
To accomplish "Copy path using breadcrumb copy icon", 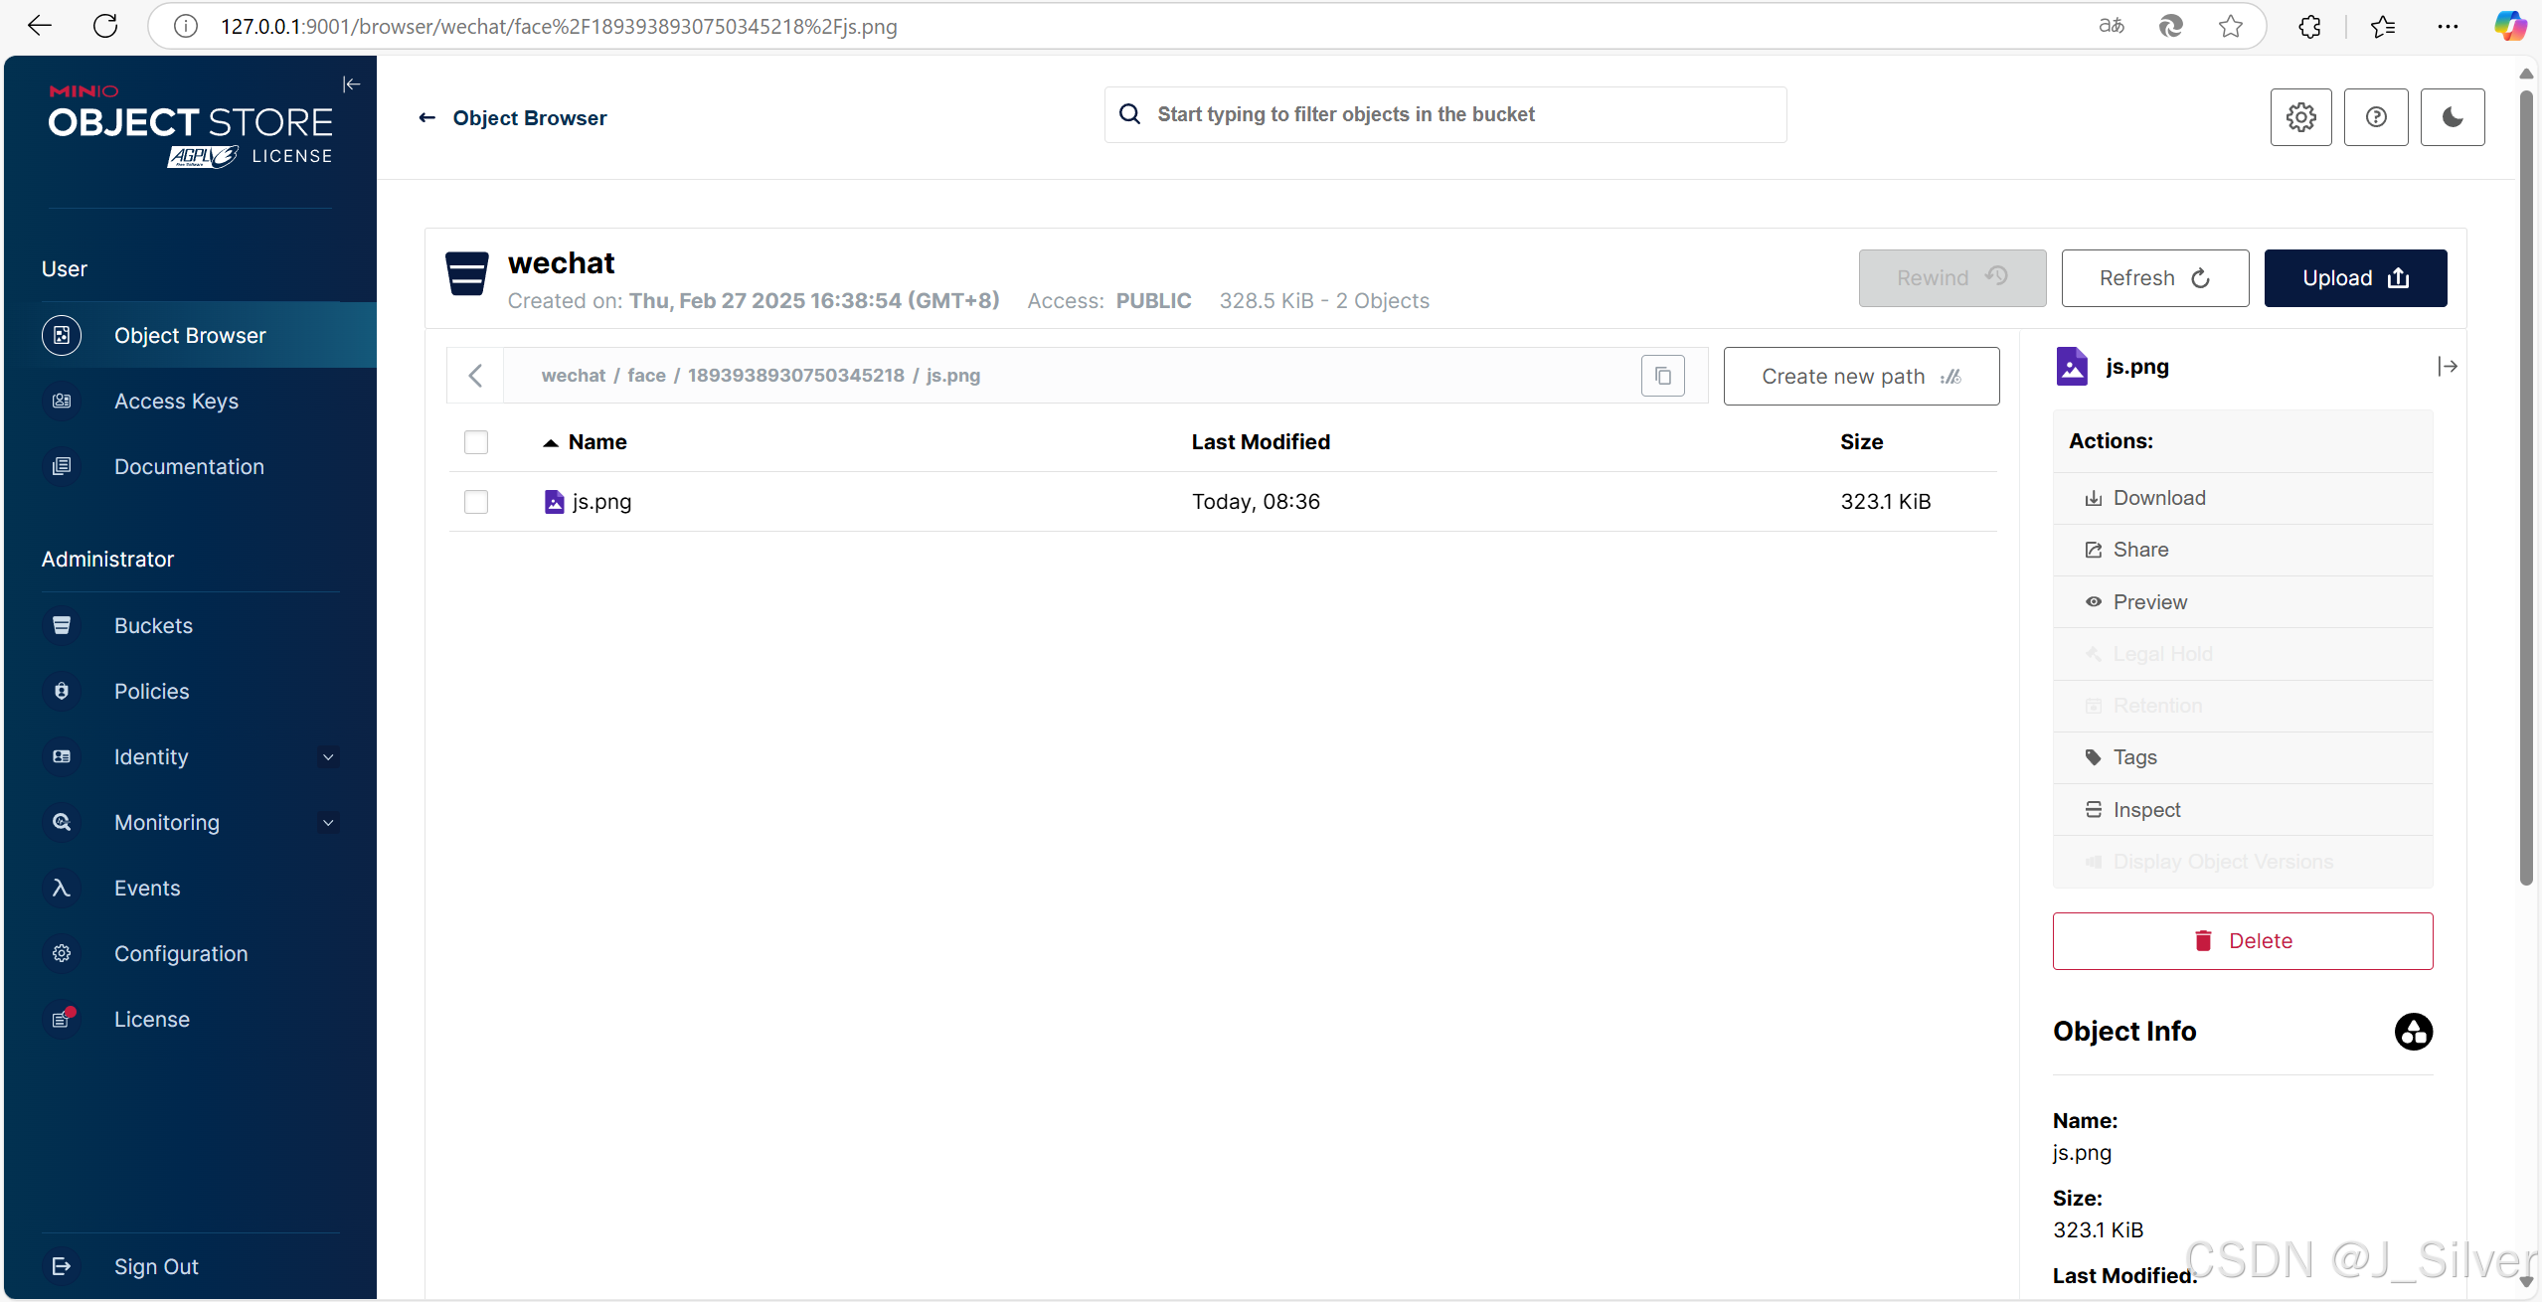I will point(1662,376).
